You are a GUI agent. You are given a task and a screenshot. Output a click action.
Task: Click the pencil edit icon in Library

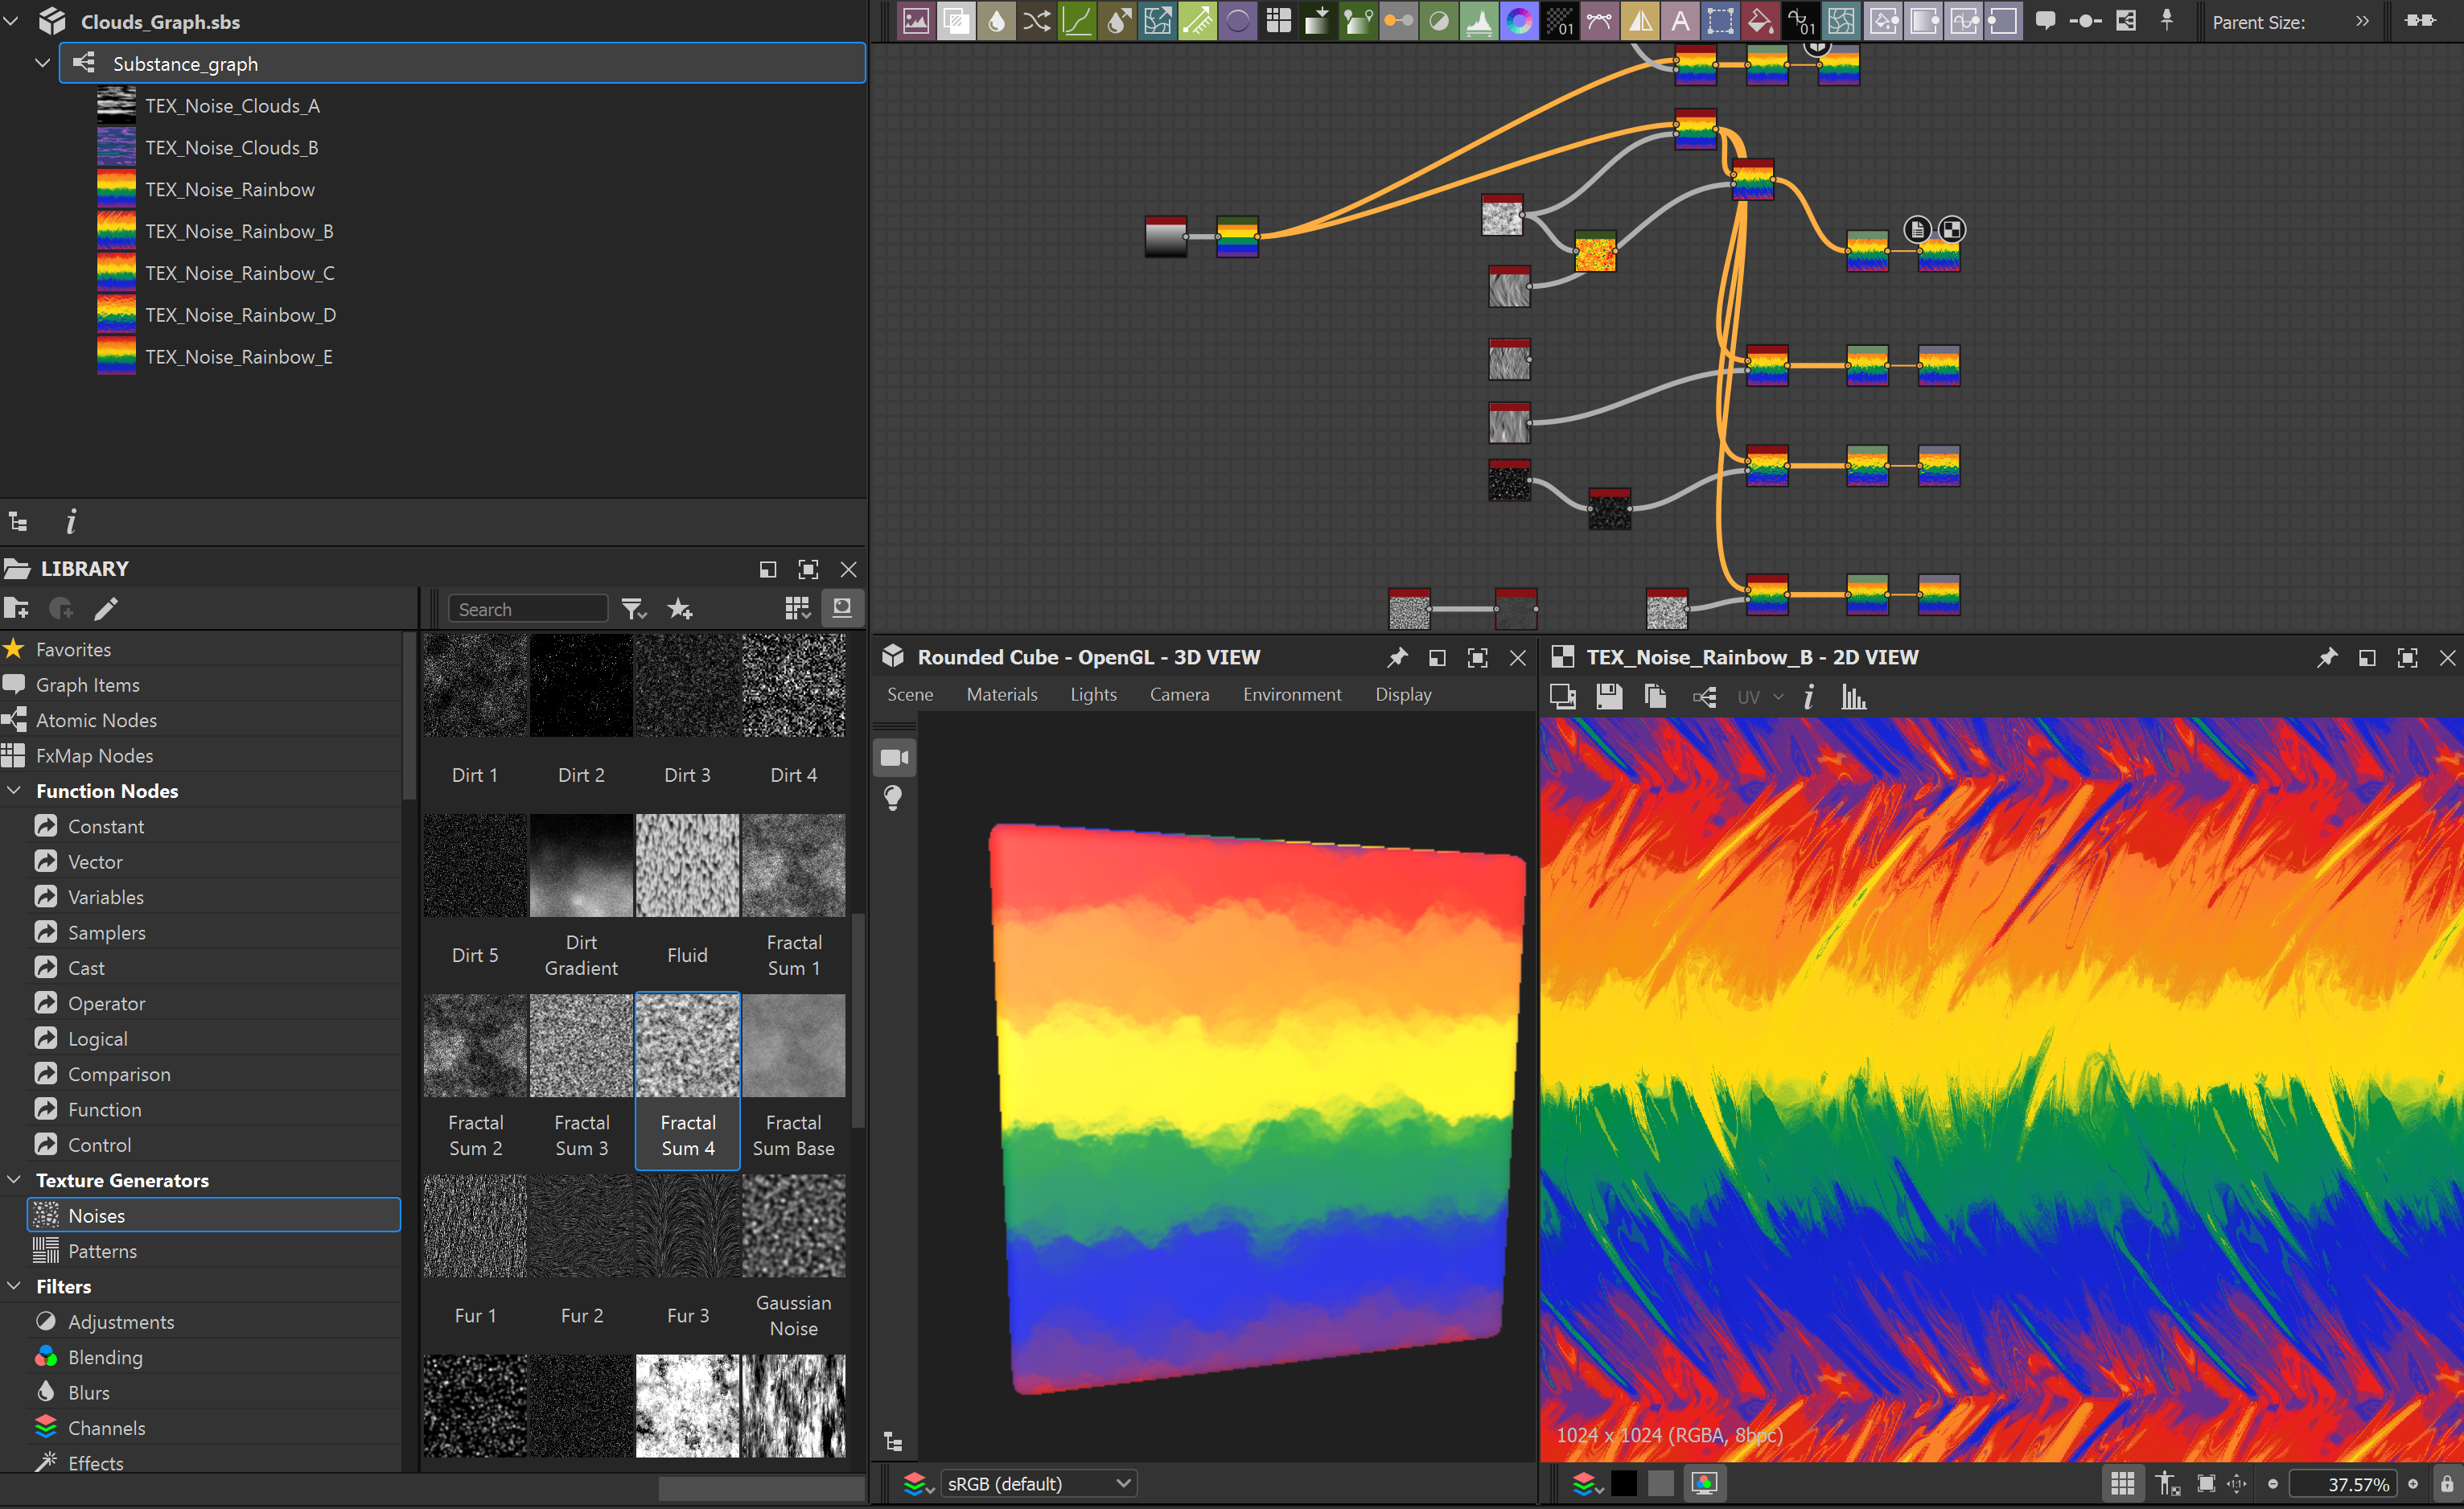click(106, 608)
